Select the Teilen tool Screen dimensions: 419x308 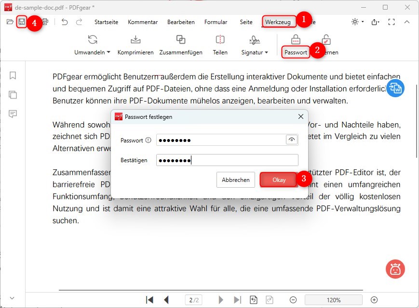coord(220,45)
